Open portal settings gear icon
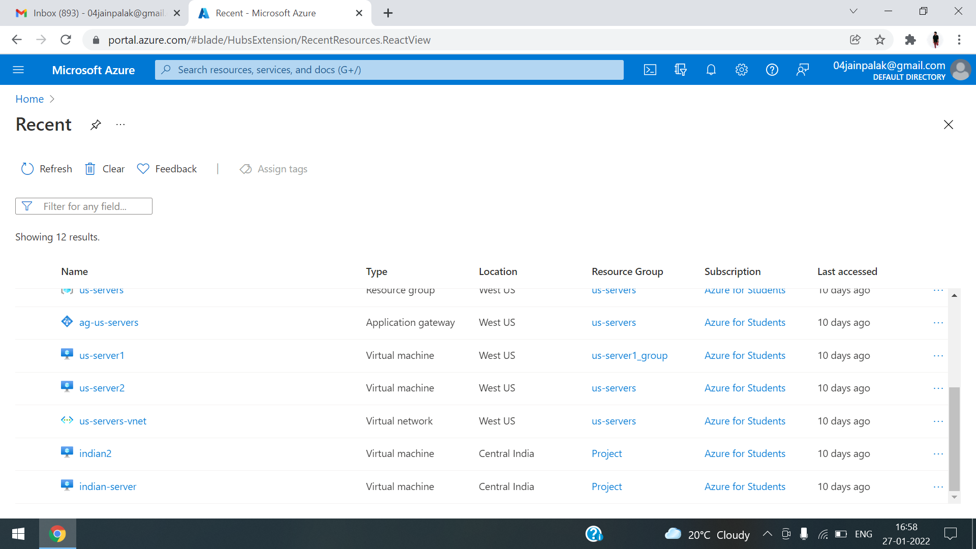This screenshot has height=549, width=976. coord(742,70)
